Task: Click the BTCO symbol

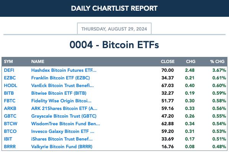Action: [x=10, y=131]
